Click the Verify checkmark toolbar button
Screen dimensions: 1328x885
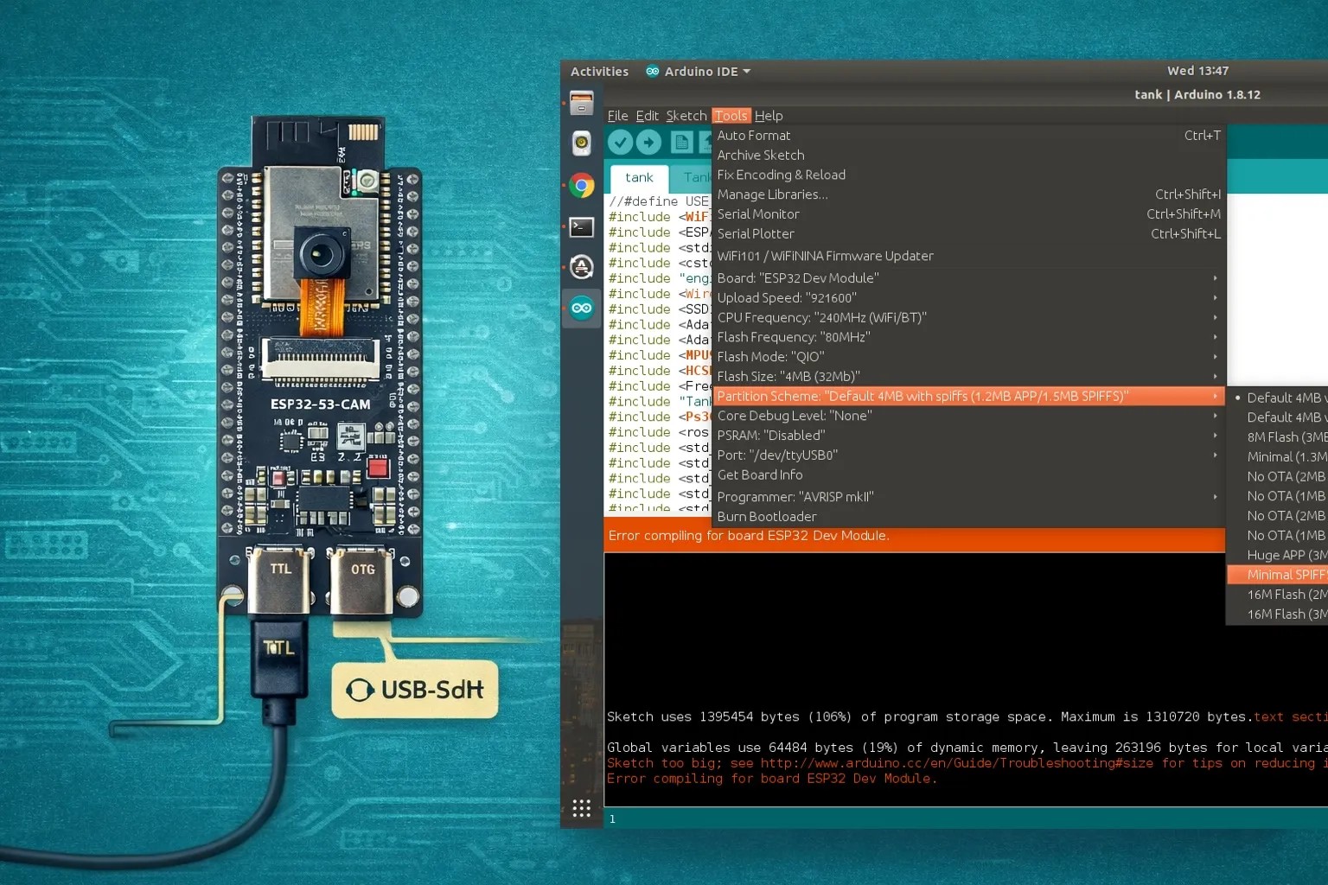coord(620,142)
